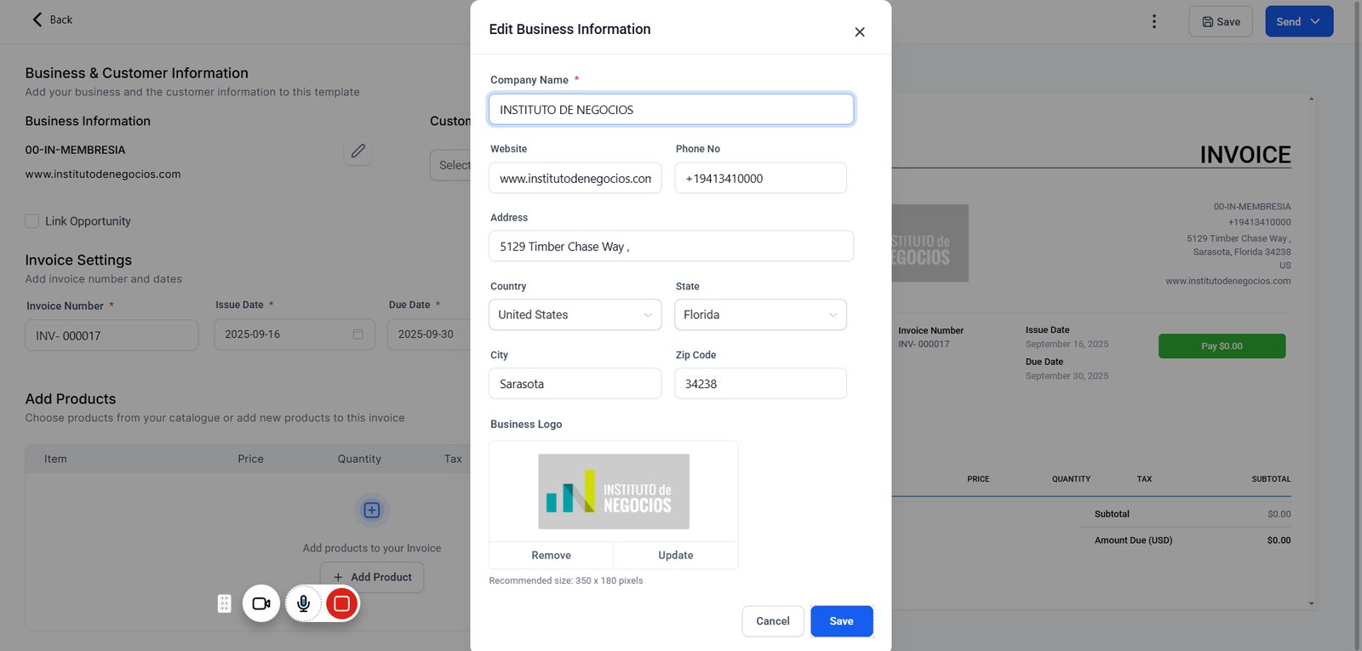
Task: Open the customer Select dropdown
Action: tap(450, 165)
